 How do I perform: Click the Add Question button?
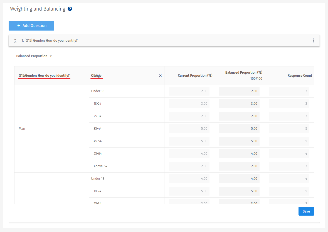click(x=31, y=26)
